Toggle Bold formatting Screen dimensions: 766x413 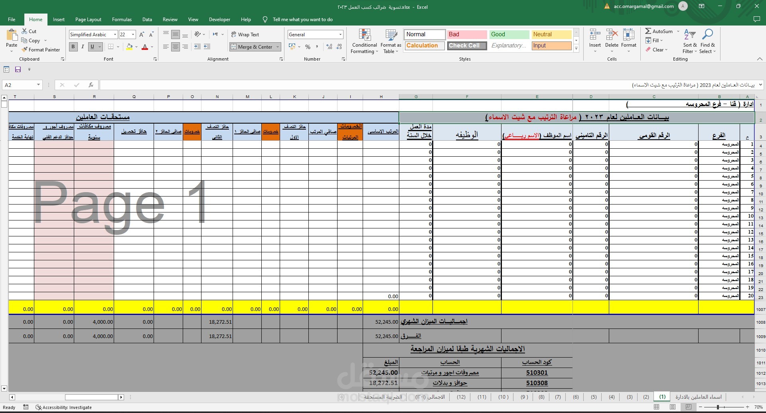(x=73, y=47)
